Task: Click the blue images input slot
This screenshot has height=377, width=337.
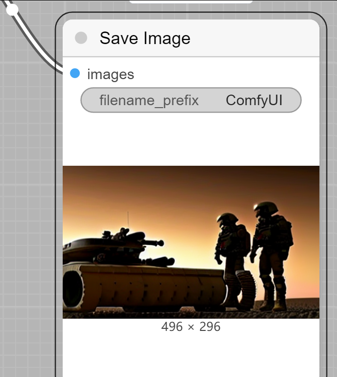Action: tap(75, 73)
